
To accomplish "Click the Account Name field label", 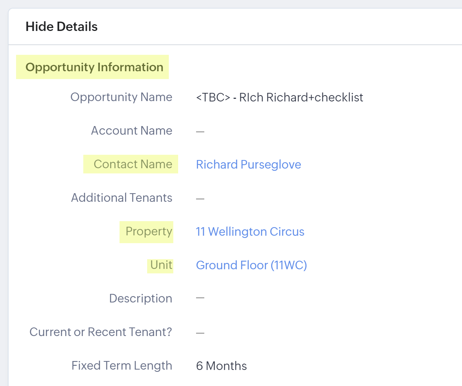I will (x=131, y=131).
